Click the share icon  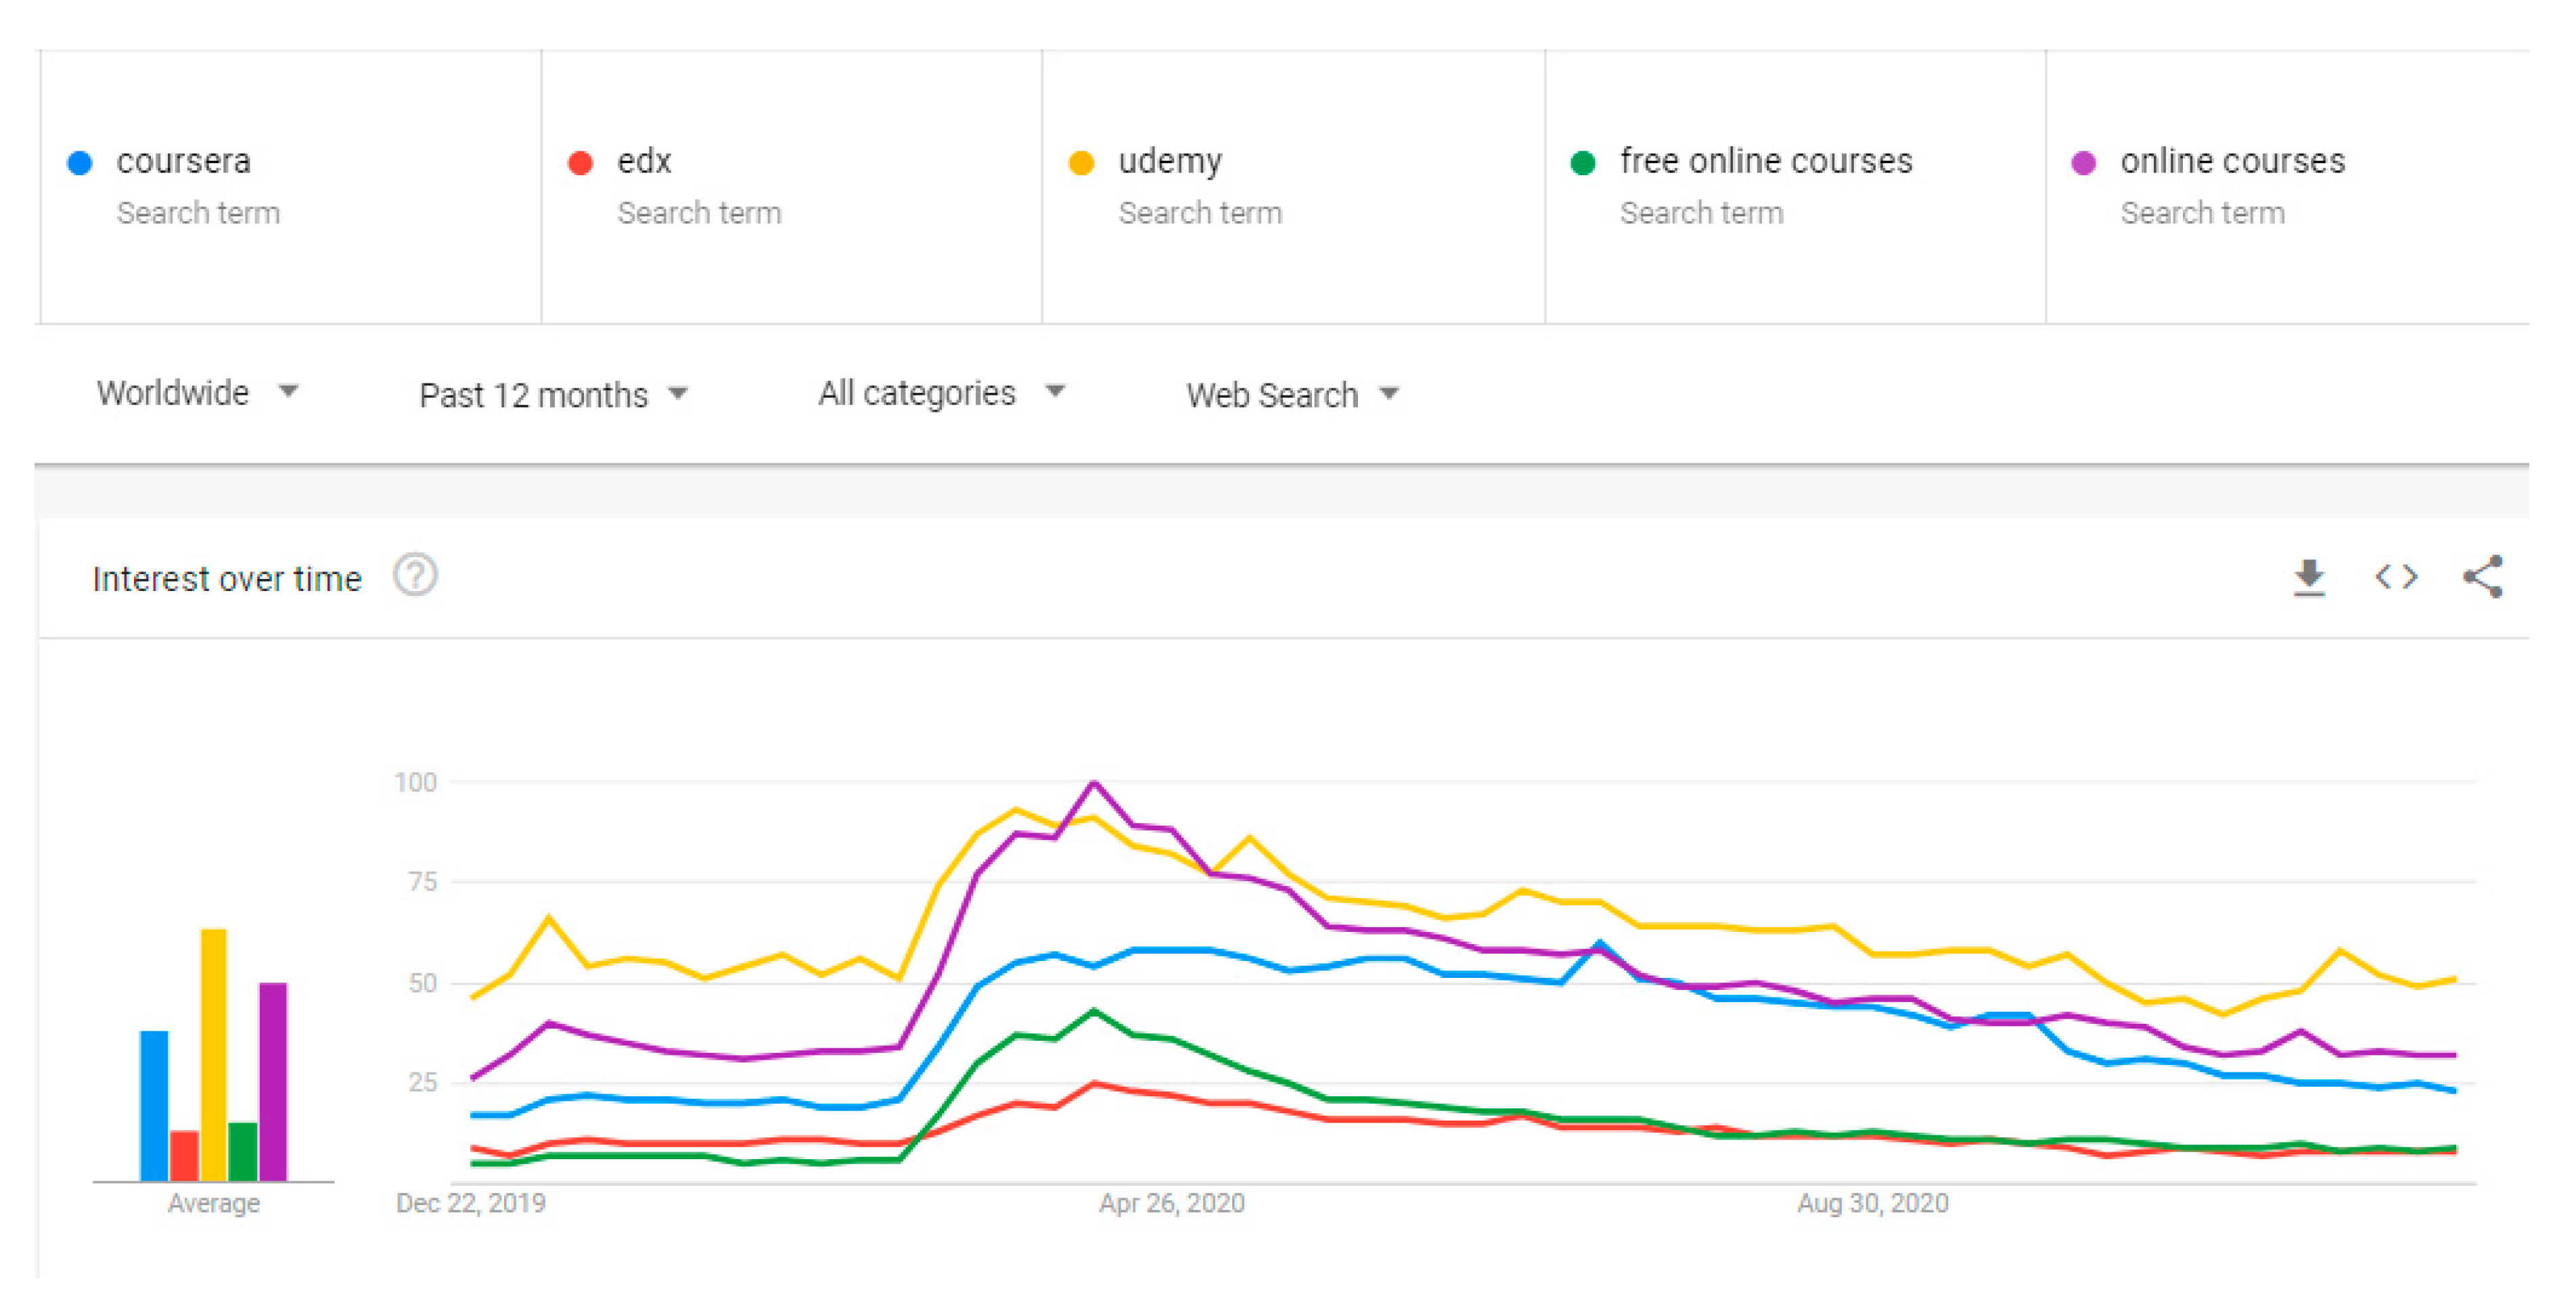click(x=2482, y=578)
